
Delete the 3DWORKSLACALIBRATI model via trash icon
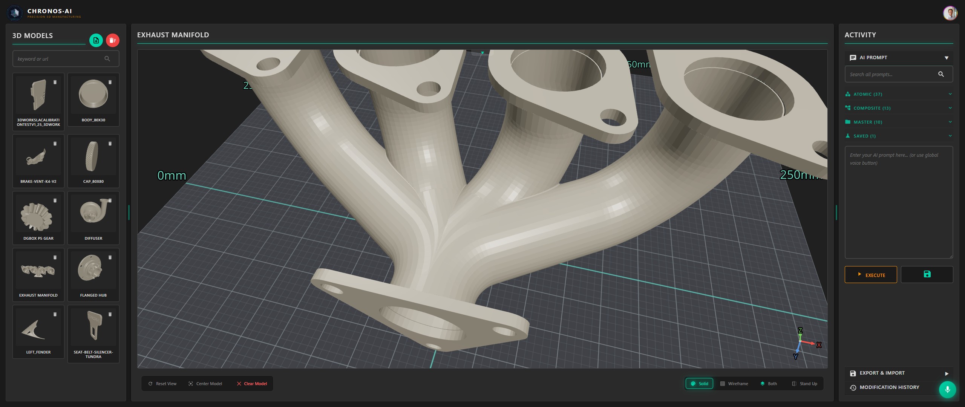tap(55, 82)
